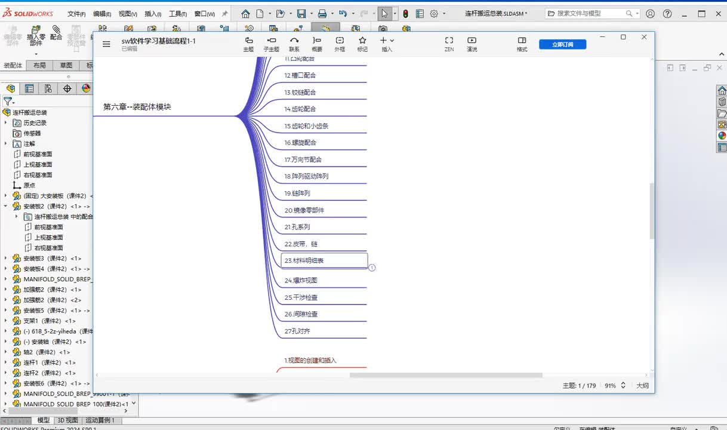Open SolidWorks 插入 menu

pyautogui.click(x=153, y=14)
